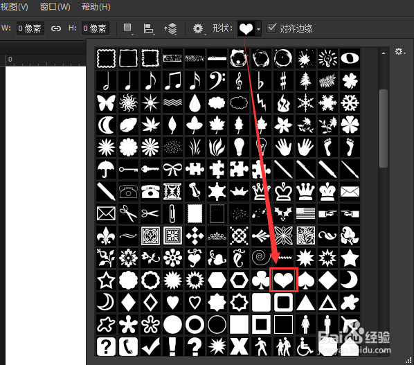The image size is (414, 365).
Task: Click the heart shape preview in options bar
Action: point(246,29)
